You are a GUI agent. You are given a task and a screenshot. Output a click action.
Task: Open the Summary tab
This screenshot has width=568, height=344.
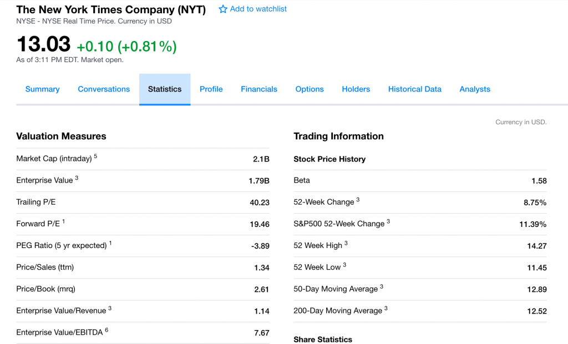click(x=42, y=89)
